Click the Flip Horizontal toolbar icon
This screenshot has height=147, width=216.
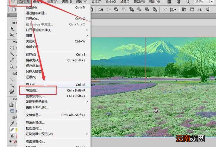pyautogui.click(x=199, y=9)
